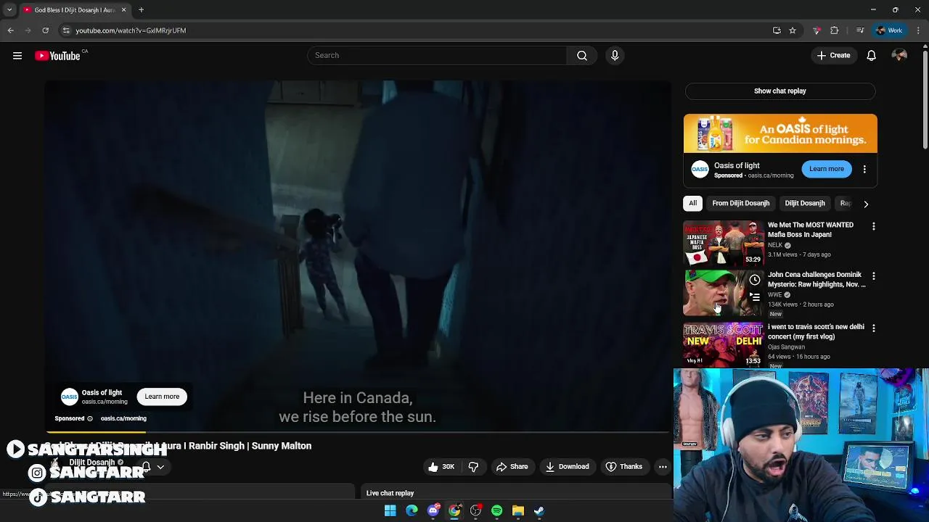Go to the YouTube home logo

(57, 56)
